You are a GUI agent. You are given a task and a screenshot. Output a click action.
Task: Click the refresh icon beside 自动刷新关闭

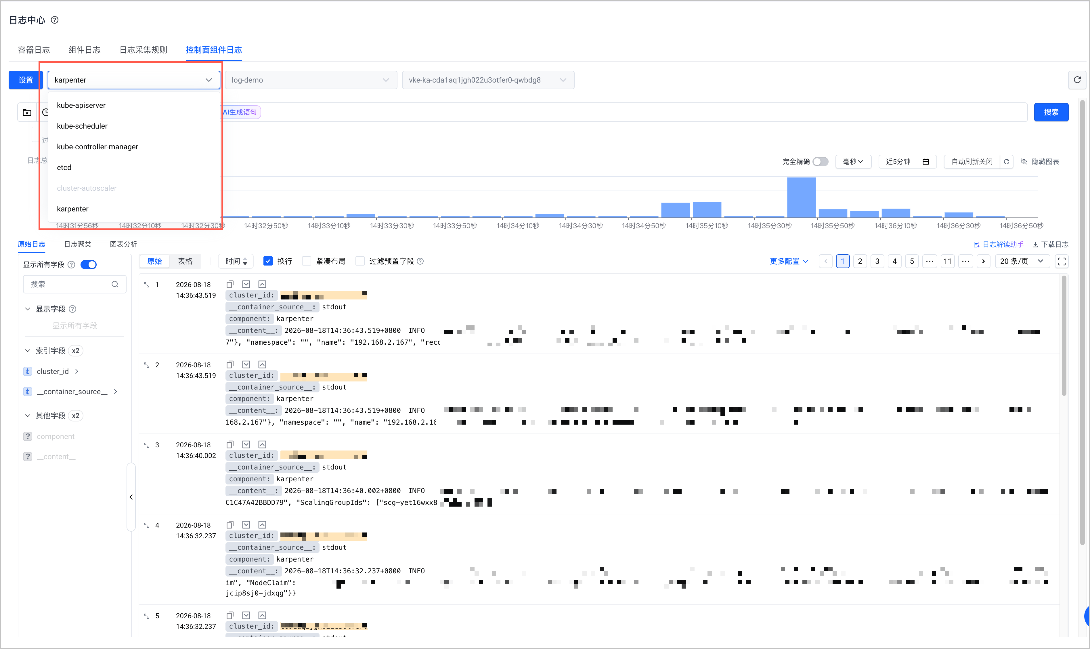point(1007,162)
